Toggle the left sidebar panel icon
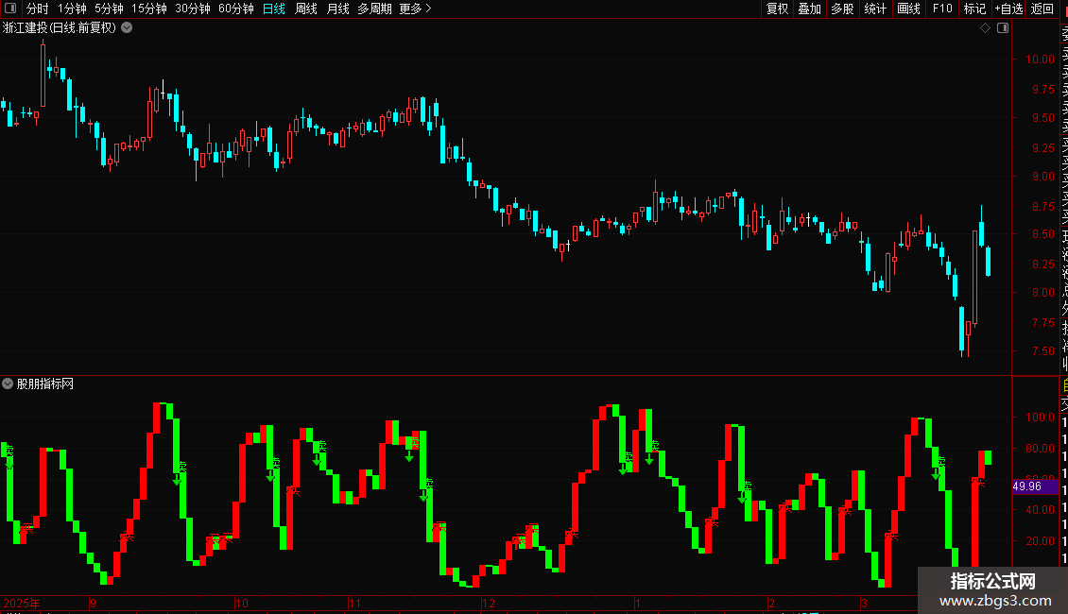This screenshot has height=614, width=1068. point(10,9)
